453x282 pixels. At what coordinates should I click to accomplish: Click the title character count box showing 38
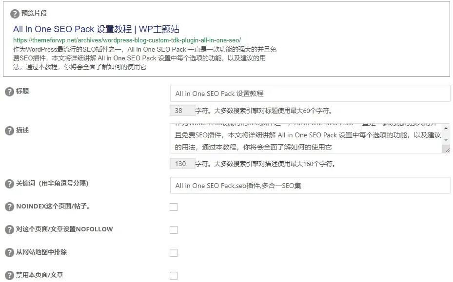point(182,111)
